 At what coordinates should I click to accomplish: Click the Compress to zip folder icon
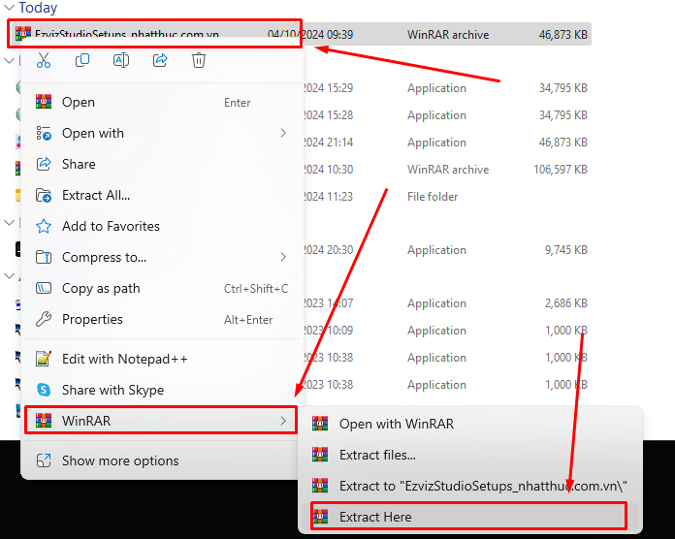coord(44,257)
